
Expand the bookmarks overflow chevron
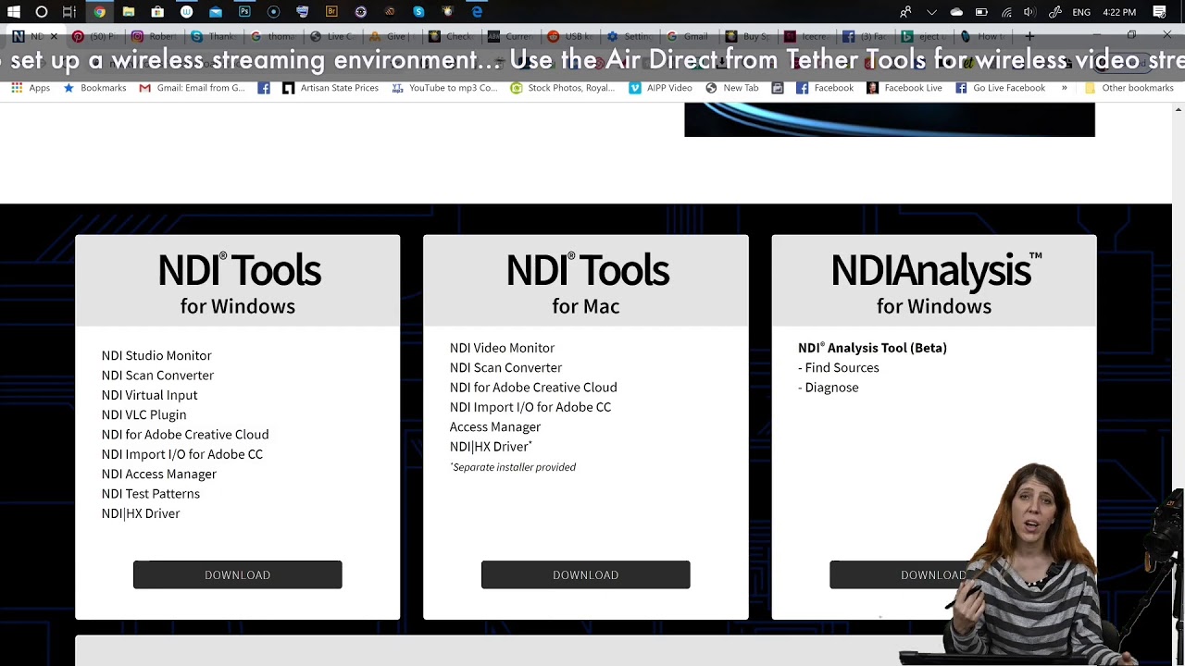1064,88
